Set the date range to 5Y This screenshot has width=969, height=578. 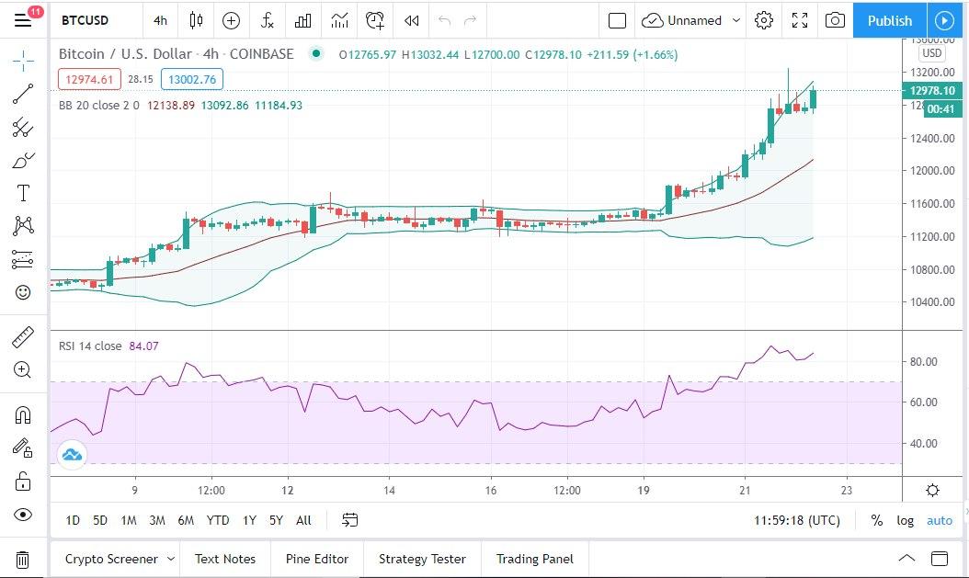point(276,520)
